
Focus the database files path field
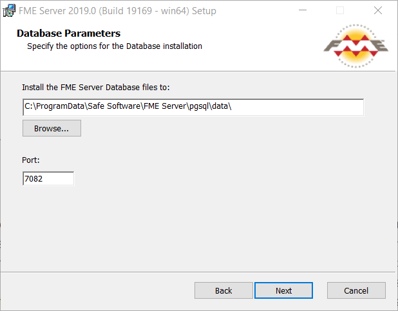[x=193, y=107]
